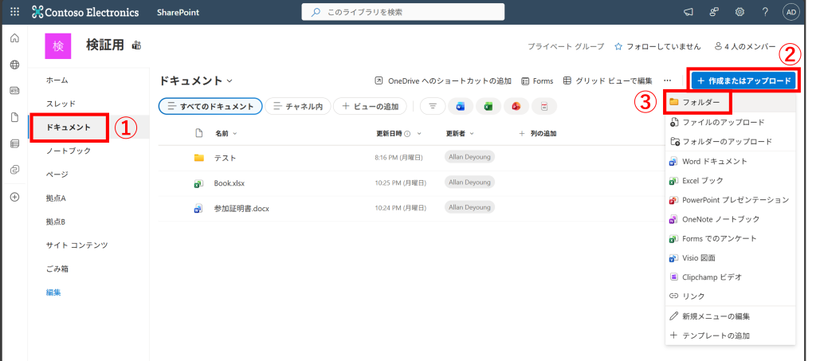
Task: Click the 編集 link in navigation
Action: 53,292
